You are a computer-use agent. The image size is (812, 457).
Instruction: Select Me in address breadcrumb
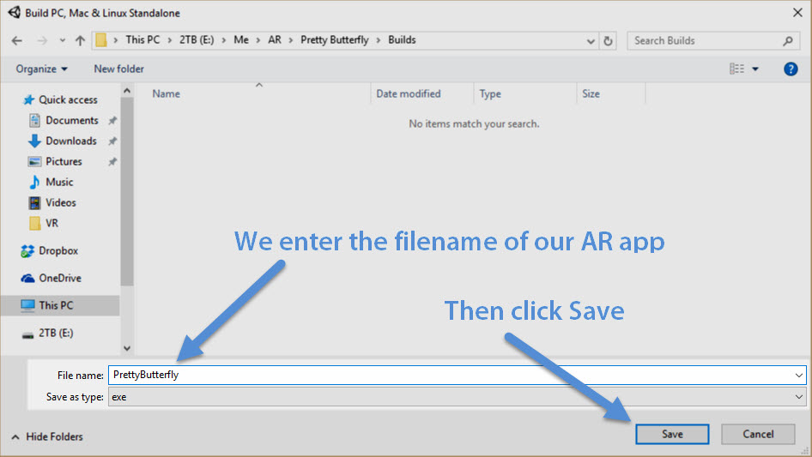point(241,39)
